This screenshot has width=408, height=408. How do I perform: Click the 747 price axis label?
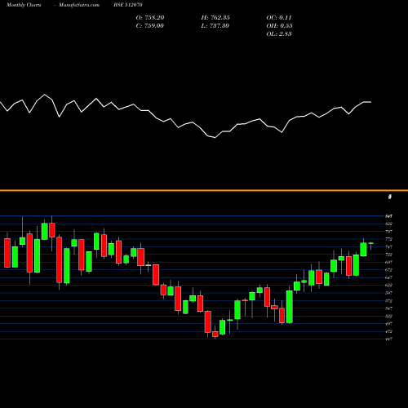(388, 247)
